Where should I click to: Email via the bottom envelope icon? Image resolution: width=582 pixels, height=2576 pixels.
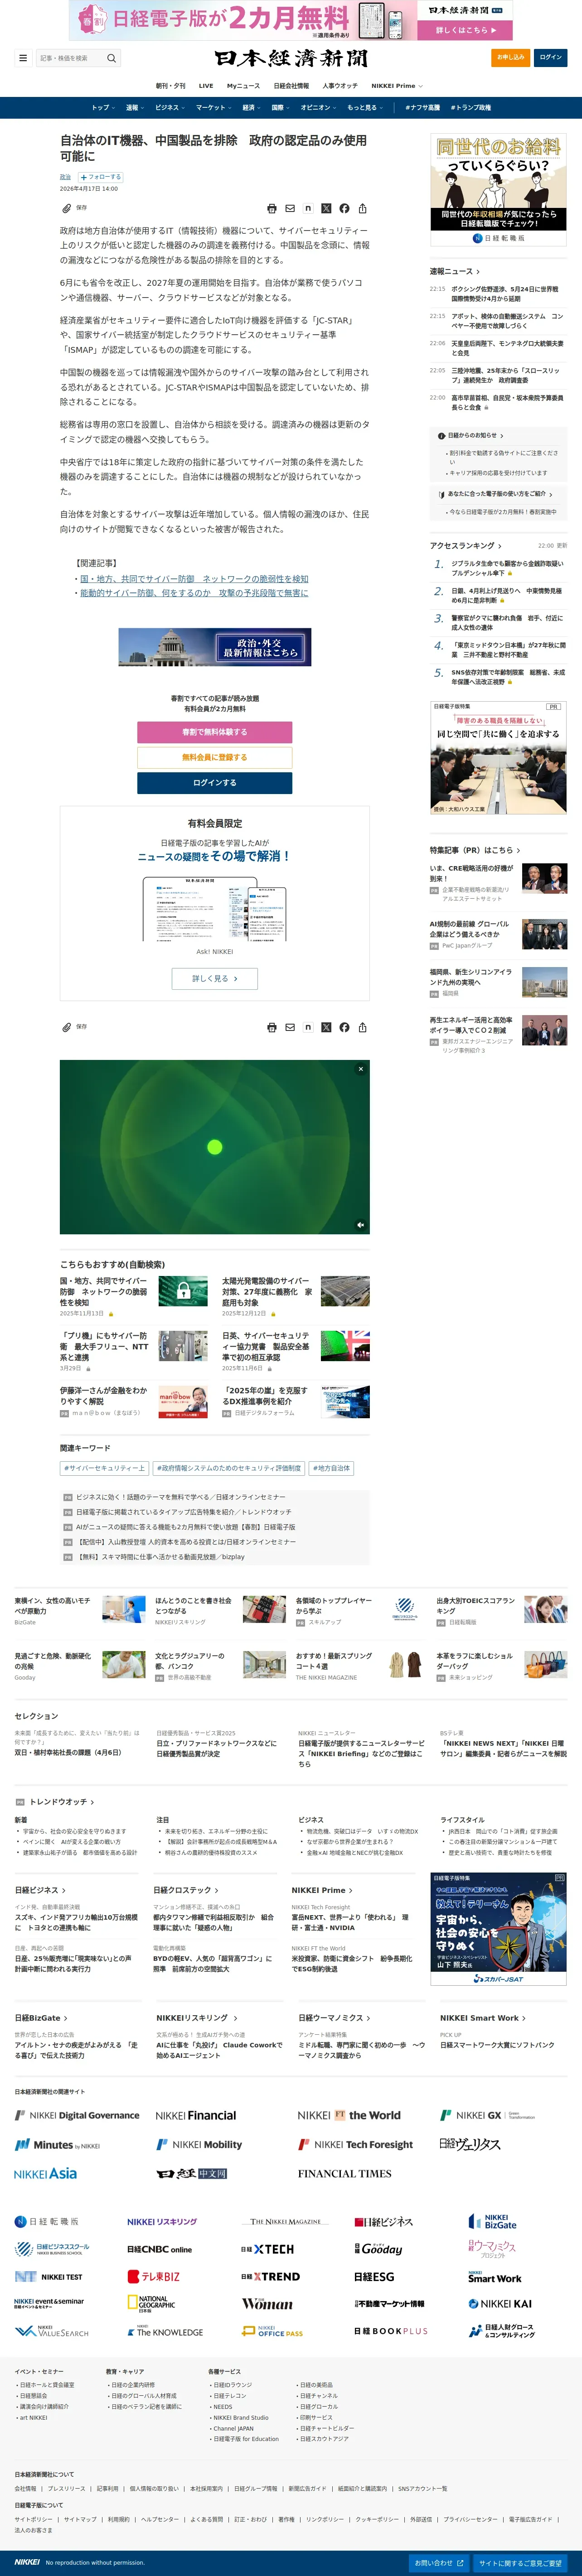[290, 1027]
